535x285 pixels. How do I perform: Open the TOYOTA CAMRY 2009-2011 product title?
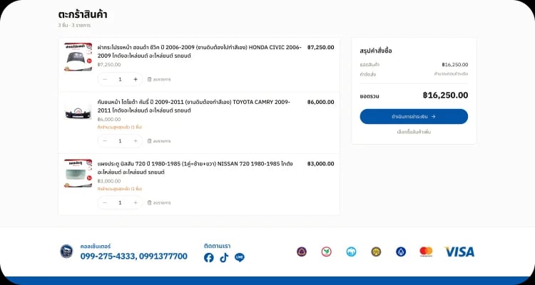coord(194,106)
